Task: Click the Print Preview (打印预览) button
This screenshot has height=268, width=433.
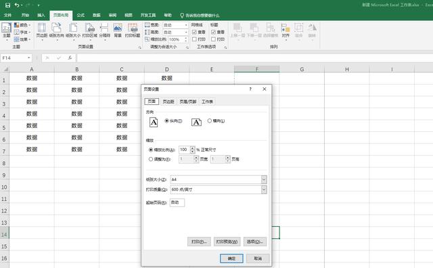Action: pyautogui.click(x=227, y=242)
